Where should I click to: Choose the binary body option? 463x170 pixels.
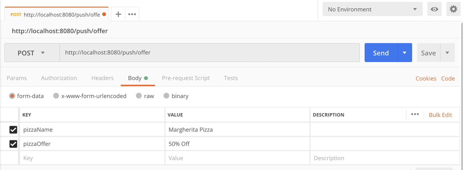click(x=166, y=96)
